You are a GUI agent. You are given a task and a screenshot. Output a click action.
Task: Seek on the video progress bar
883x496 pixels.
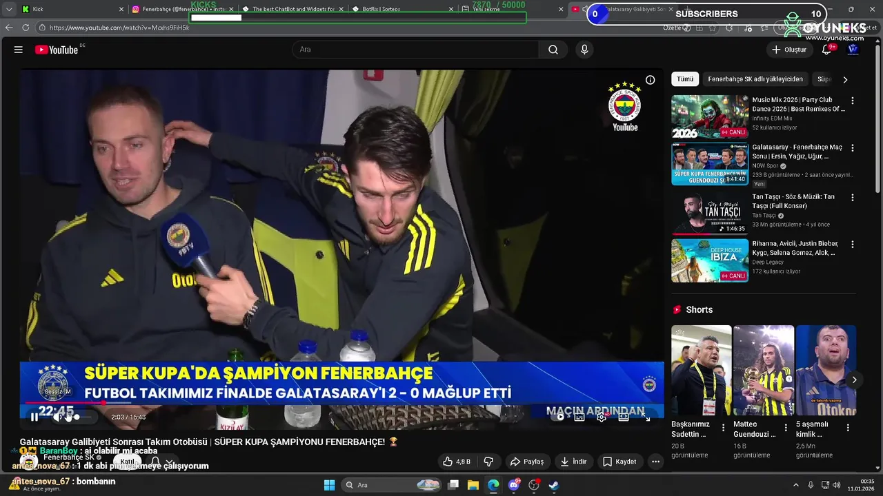(341, 403)
